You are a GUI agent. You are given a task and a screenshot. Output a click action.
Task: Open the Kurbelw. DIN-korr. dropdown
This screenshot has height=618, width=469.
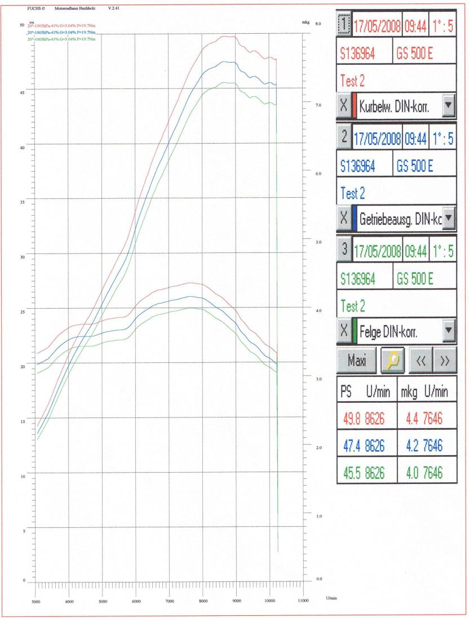[x=448, y=106]
